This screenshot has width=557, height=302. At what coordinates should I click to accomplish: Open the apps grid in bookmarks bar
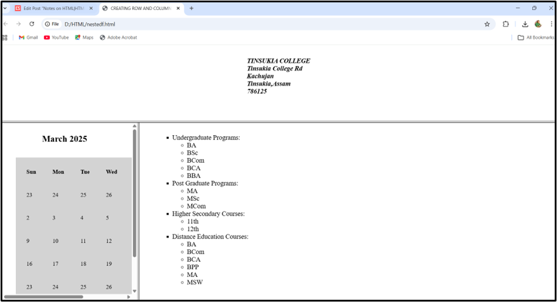(5, 38)
